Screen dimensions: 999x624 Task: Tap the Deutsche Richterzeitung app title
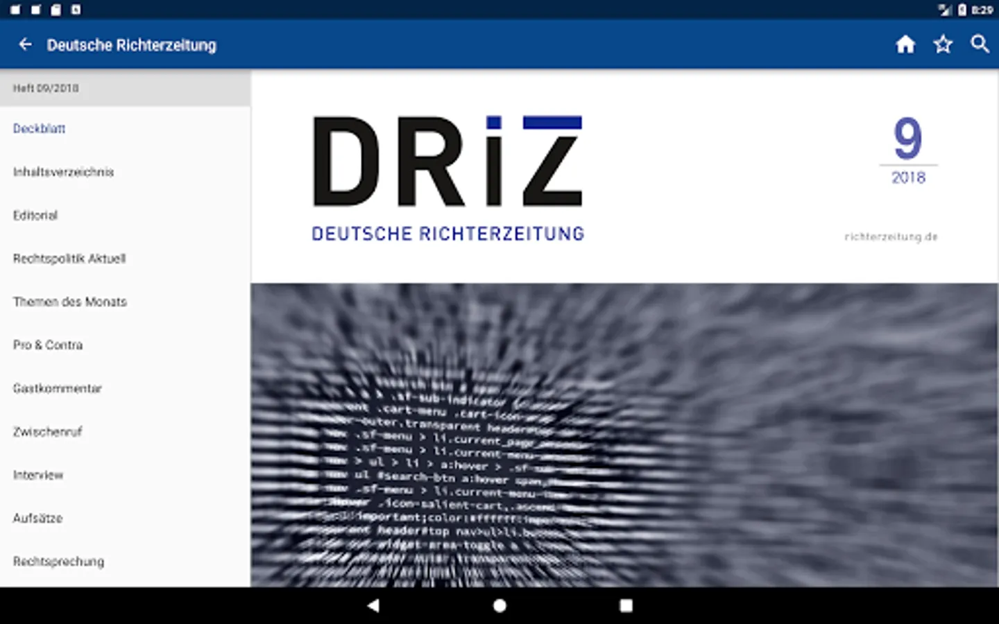(x=132, y=45)
